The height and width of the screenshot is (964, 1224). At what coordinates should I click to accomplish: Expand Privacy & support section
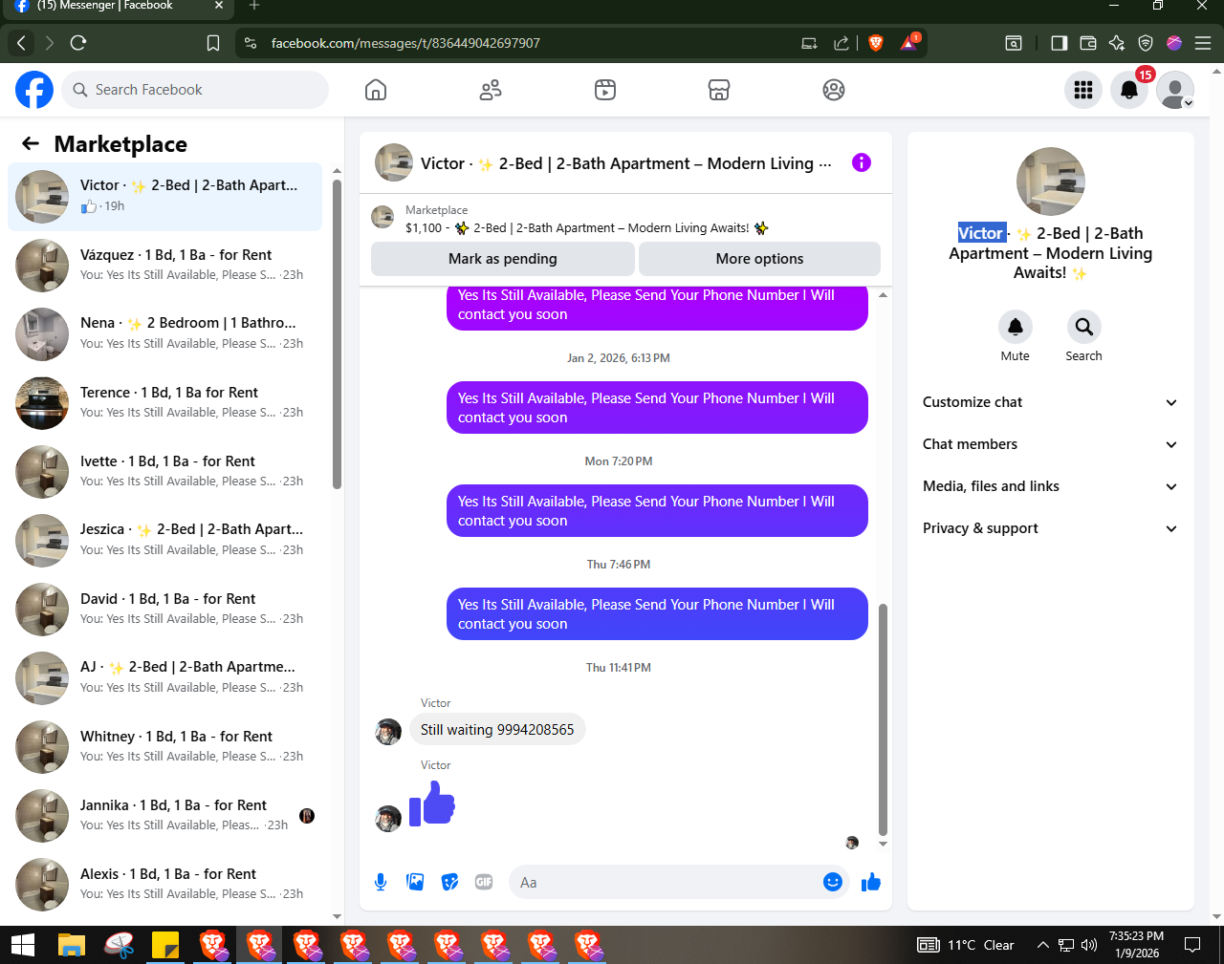point(1050,528)
